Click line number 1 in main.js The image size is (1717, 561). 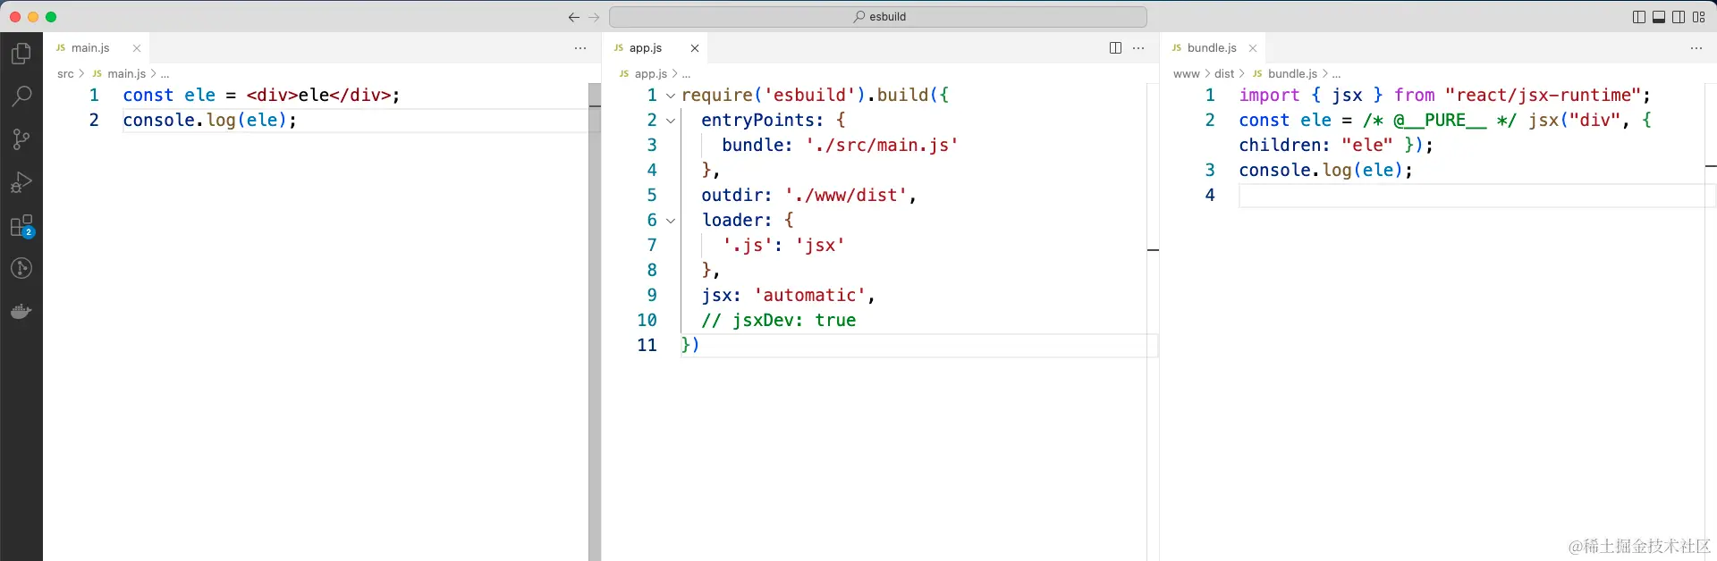(x=94, y=96)
